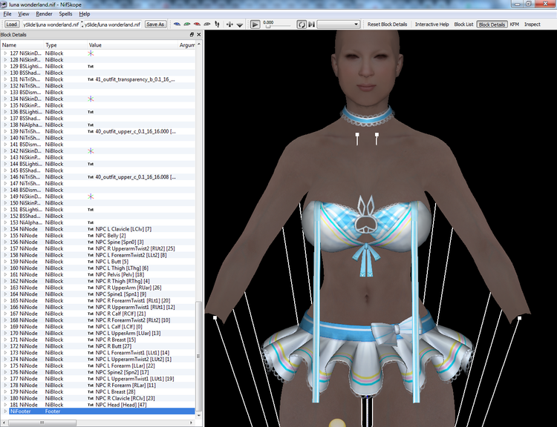
Task: Toggle the Block List panel
Action: tap(463, 24)
